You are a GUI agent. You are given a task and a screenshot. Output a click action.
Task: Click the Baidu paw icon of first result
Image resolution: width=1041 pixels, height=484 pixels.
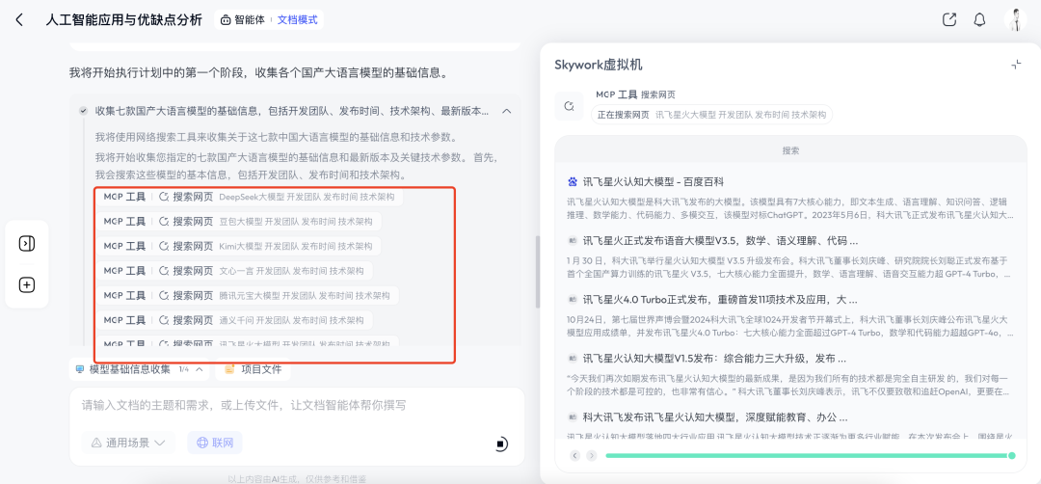point(573,181)
